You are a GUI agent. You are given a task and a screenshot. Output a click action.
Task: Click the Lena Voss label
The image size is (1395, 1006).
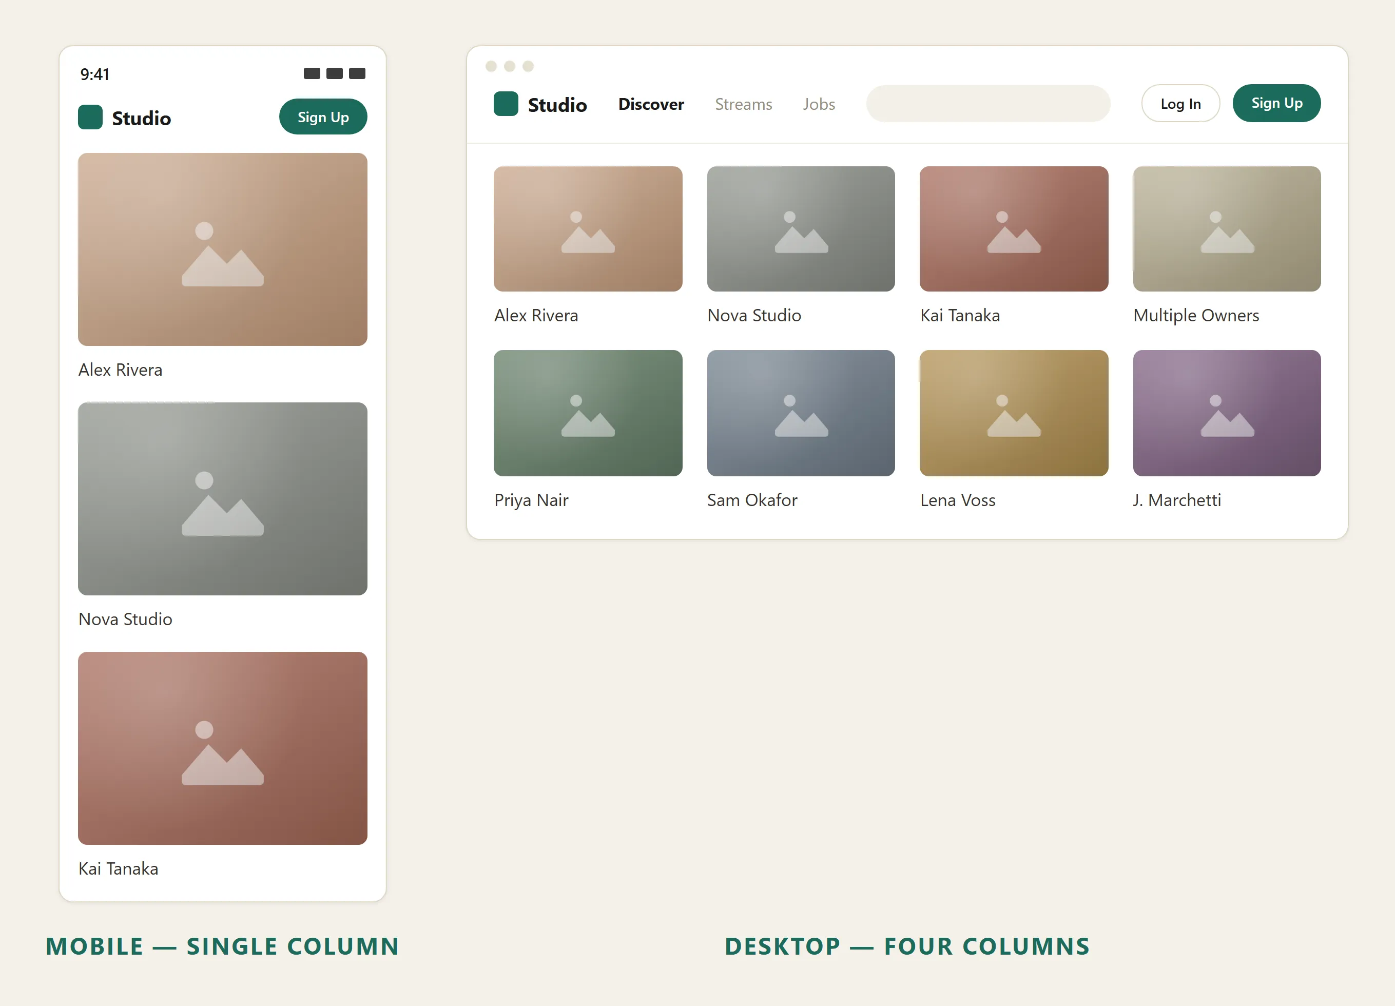(958, 500)
